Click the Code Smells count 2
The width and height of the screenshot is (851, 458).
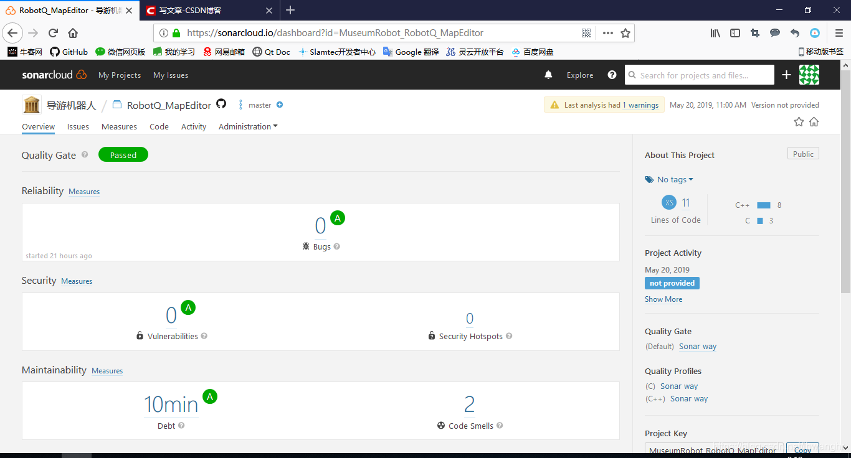point(470,404)
